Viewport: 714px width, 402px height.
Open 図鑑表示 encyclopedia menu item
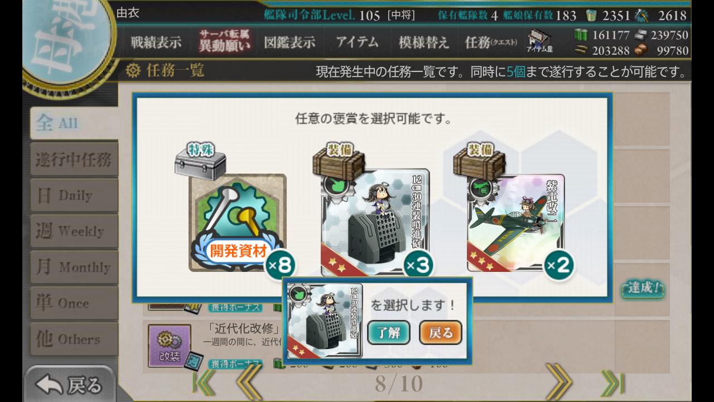point(290,42)
